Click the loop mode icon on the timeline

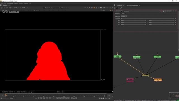(x=36, y=98)
